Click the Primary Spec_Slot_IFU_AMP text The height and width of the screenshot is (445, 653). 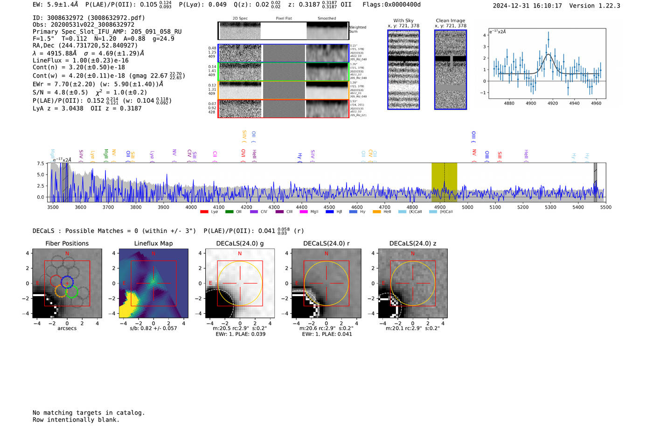107,32
